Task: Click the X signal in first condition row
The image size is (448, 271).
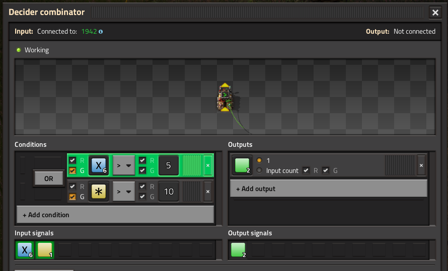Action: pos(99,165)
